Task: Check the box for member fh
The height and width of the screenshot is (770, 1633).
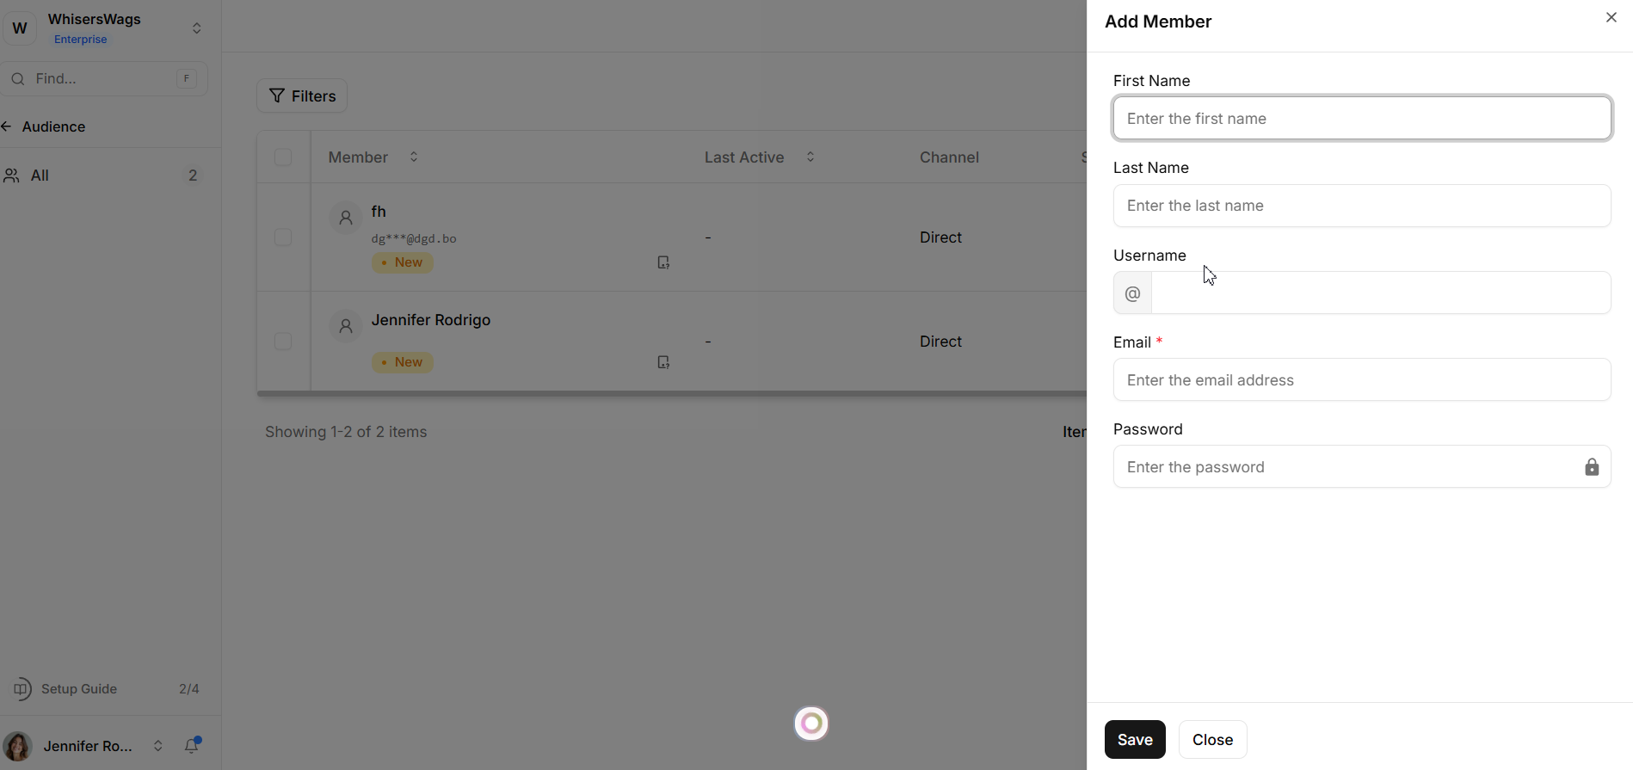Action: click(283, 237)
